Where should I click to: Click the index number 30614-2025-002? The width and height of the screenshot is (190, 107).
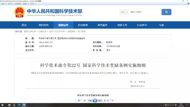click(x=46, y=42)
